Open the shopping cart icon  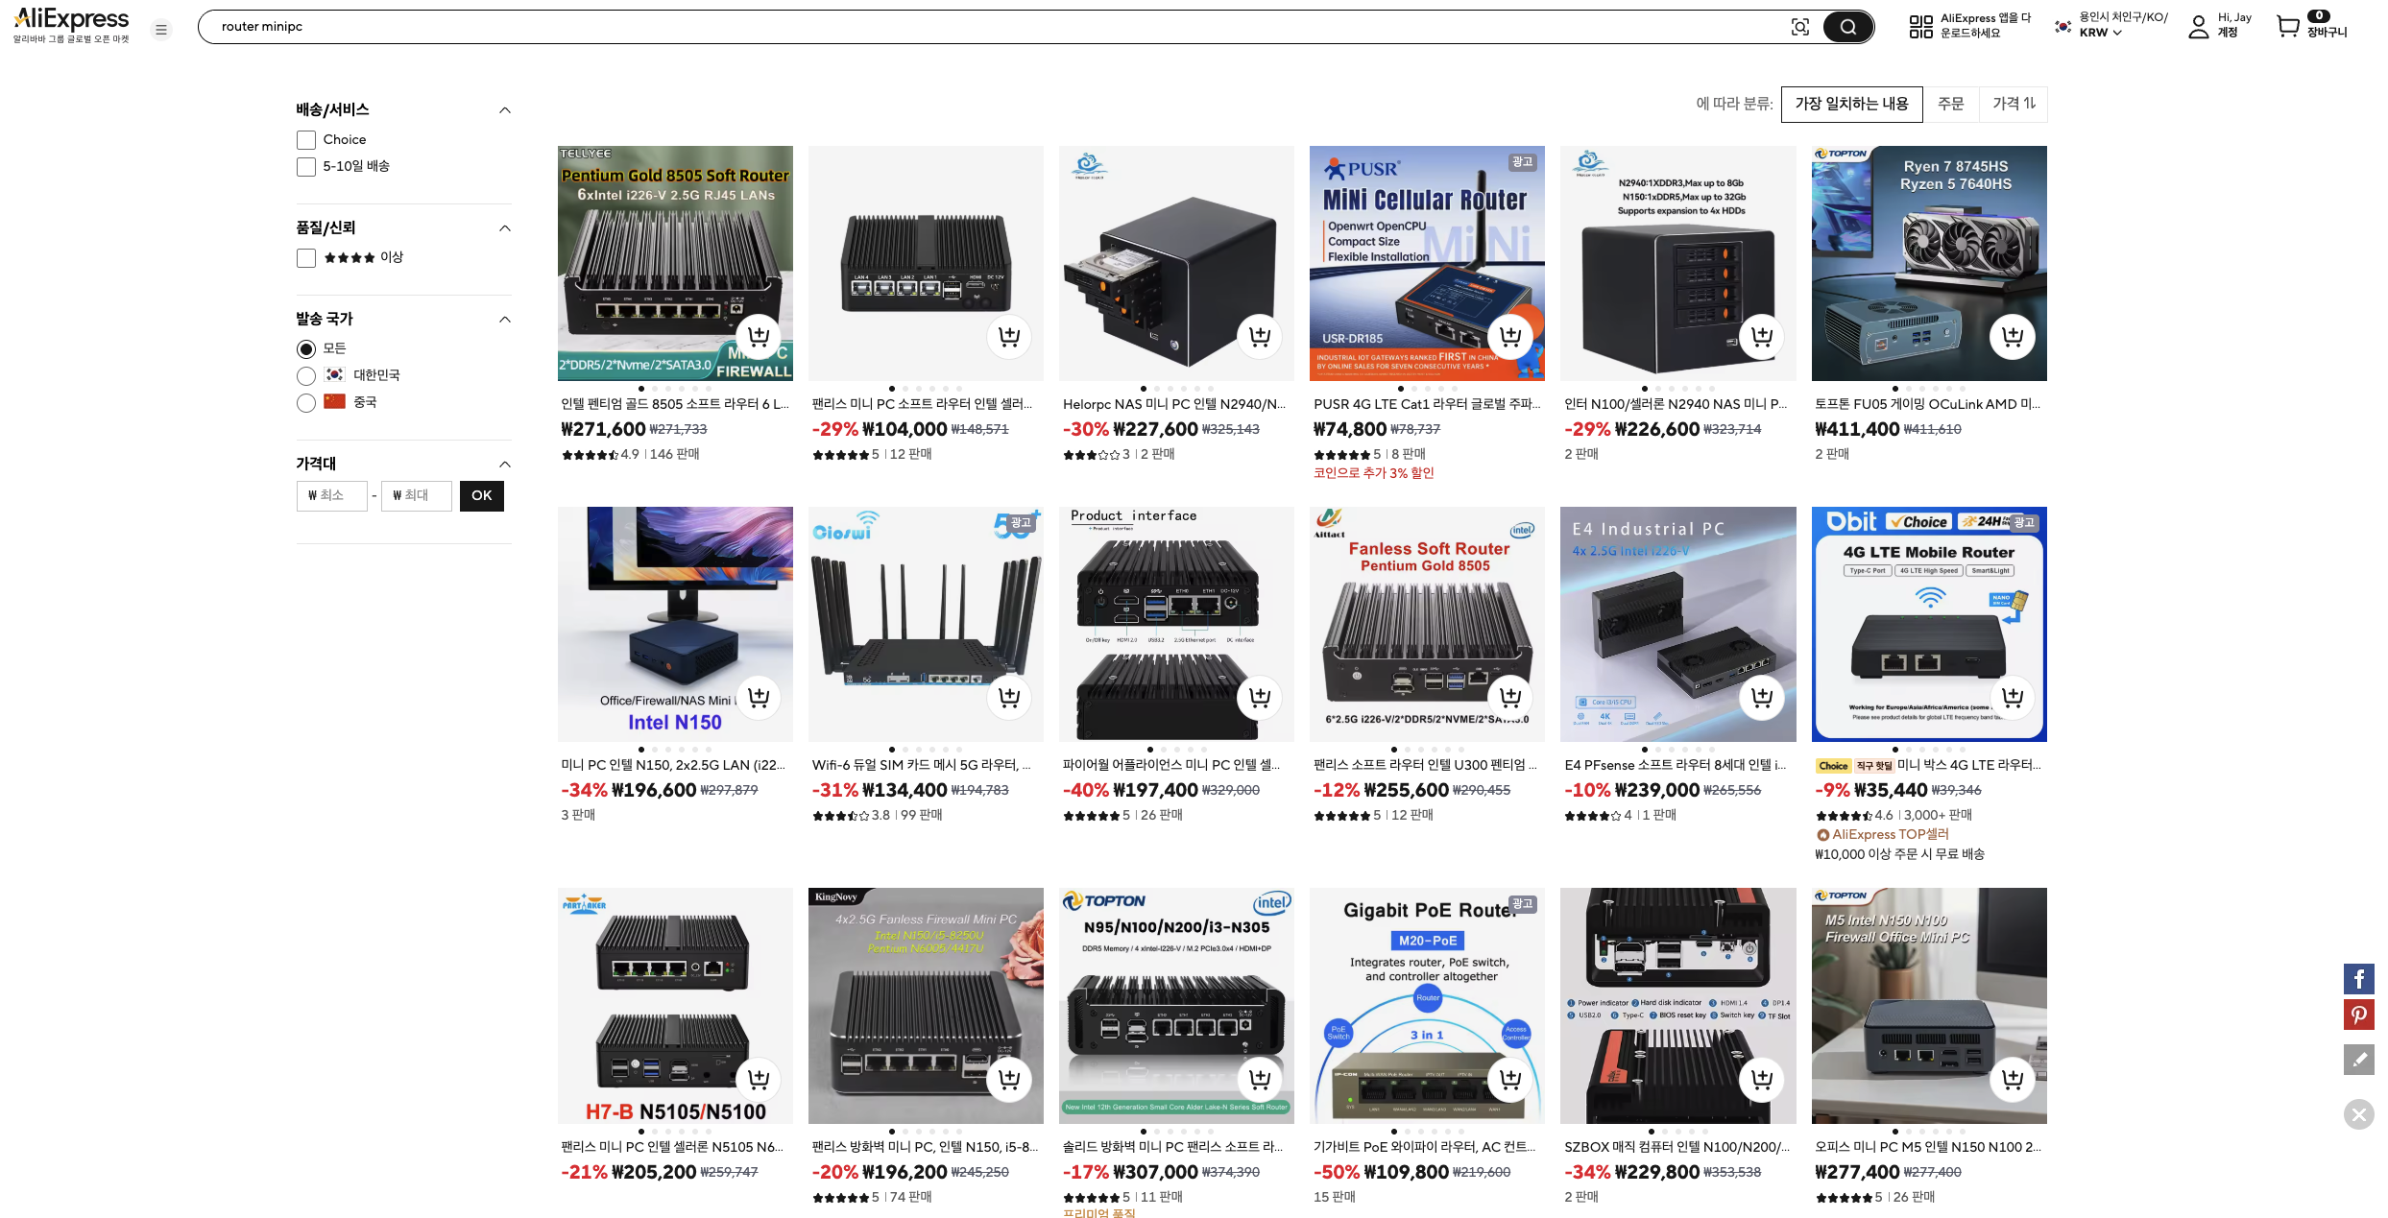[x=2288, y=26]
